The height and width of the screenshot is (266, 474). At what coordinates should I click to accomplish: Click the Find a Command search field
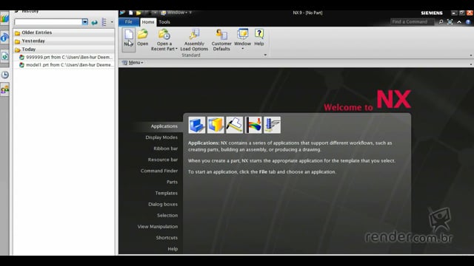413,21
